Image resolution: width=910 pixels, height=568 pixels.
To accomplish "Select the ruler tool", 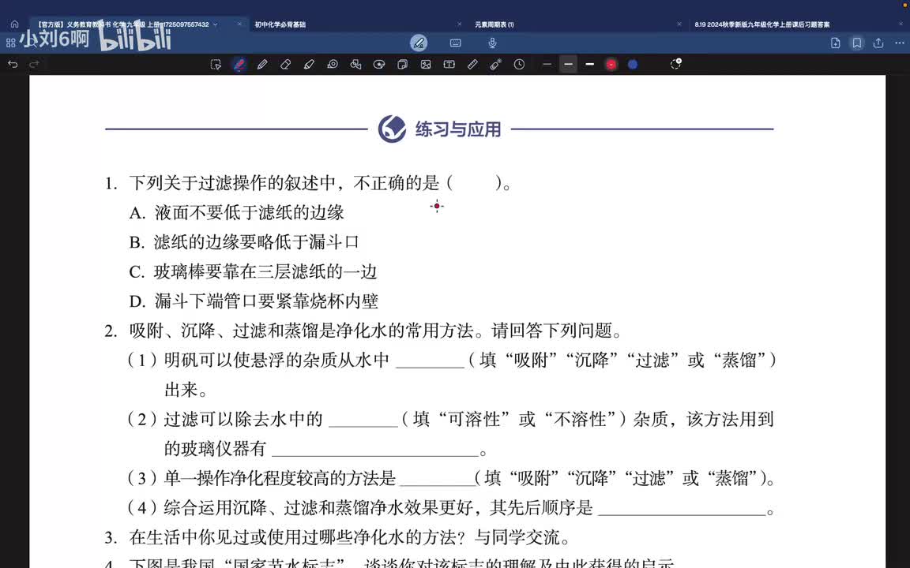I will [x=472, y=65].
